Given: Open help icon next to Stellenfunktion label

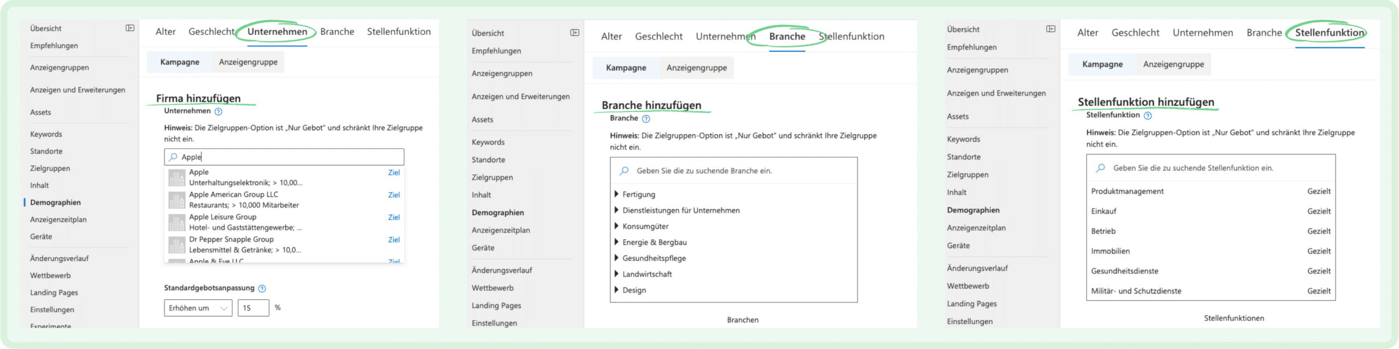Looking at the screenshot, I should pyautogui.click(x=1148, y=115).
